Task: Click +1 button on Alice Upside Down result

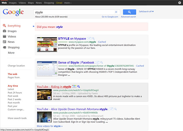Action: tap(111, 109)
